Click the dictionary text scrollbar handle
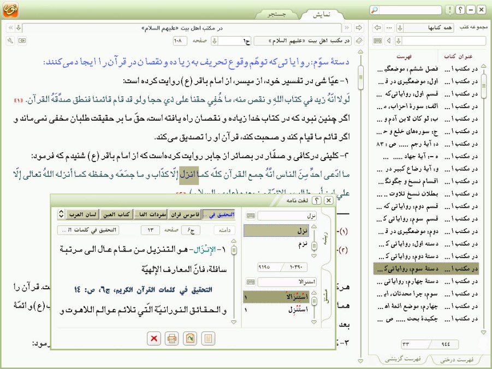 [234, 250]
